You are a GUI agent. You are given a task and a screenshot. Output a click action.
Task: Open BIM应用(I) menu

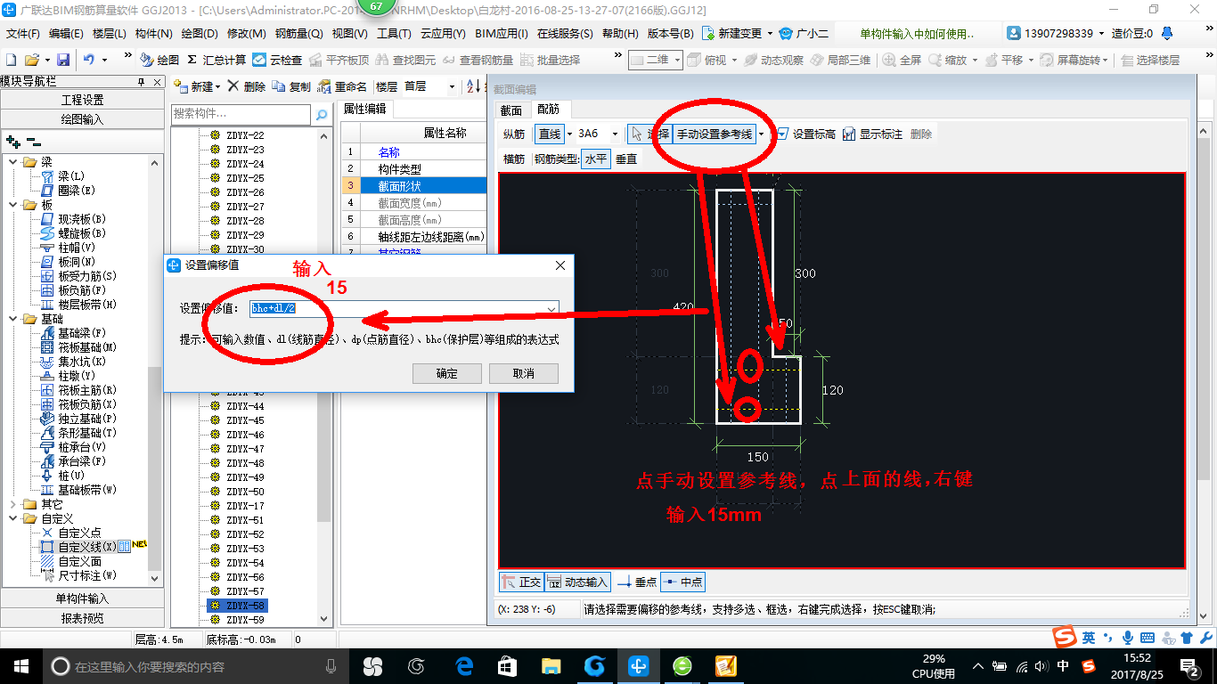(502, 34)
